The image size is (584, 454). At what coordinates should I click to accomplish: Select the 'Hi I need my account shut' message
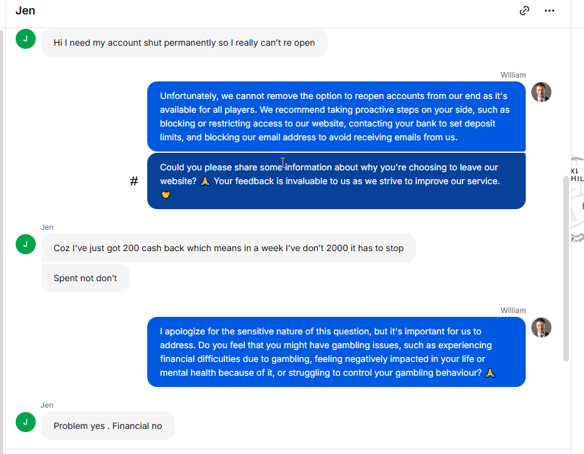coord(184,43)
